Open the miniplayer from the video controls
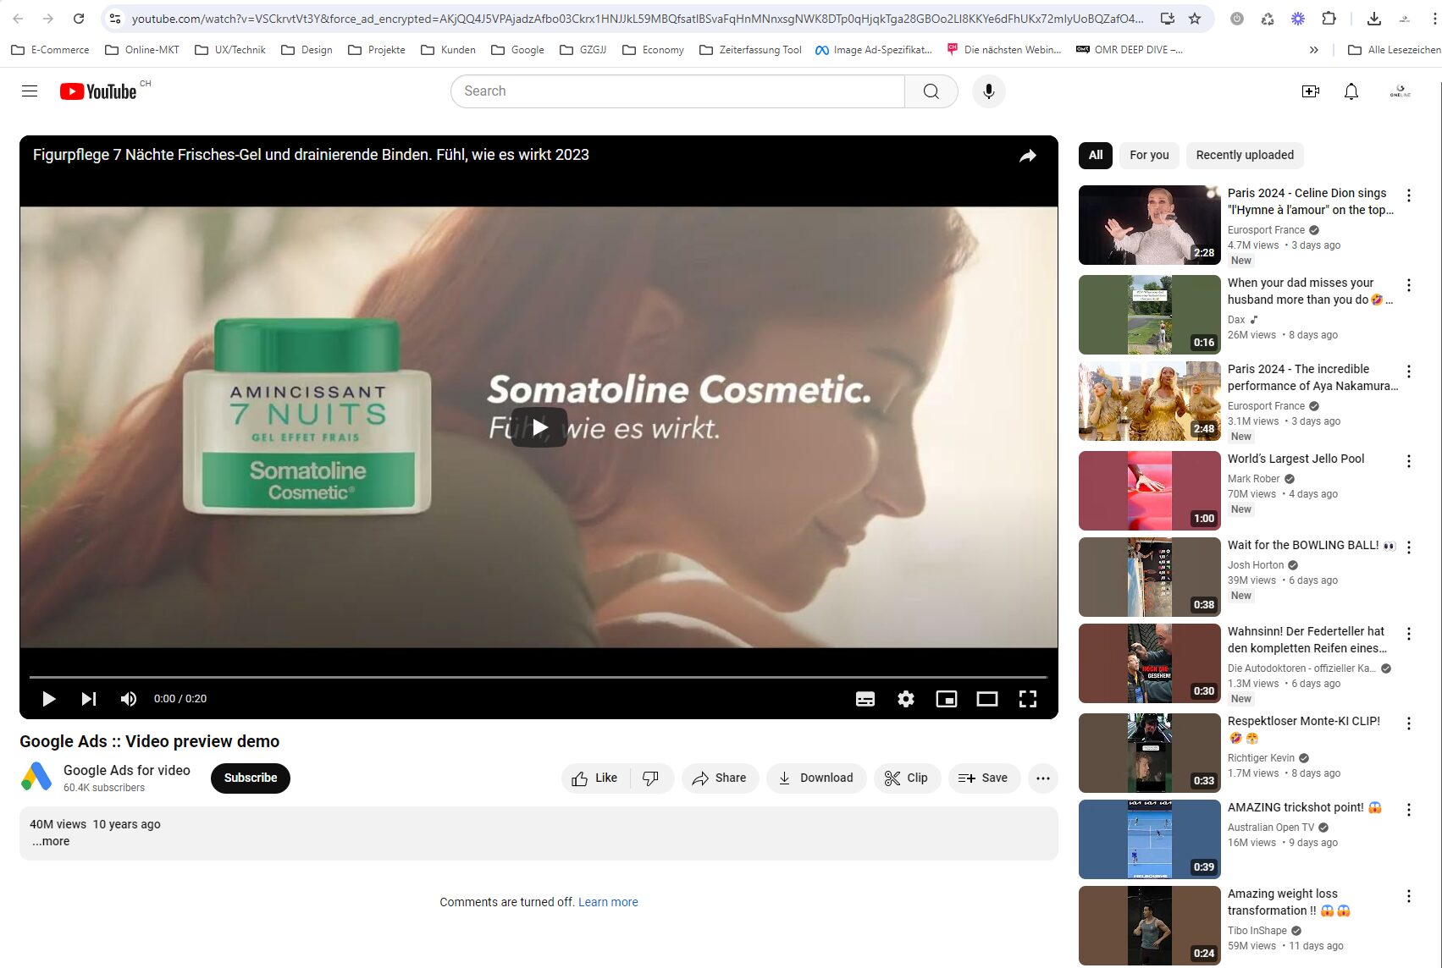 click(x=947, y=698)
